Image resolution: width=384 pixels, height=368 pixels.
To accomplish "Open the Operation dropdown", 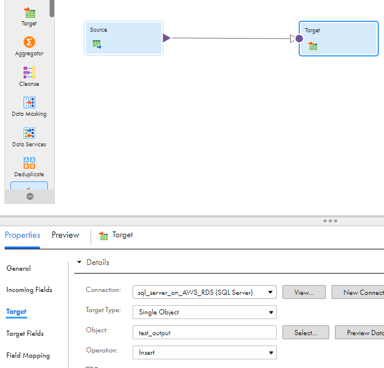I will tap(205, 352).
